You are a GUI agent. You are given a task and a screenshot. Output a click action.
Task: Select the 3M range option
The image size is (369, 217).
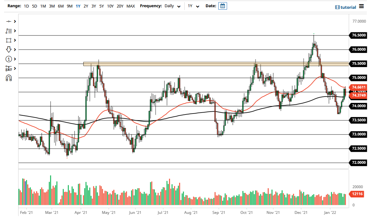click(52, 6)
